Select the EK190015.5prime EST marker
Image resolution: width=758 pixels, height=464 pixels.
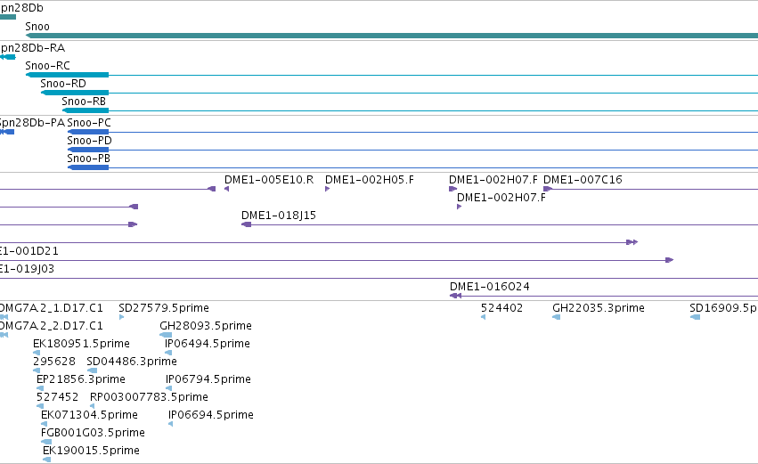pyautogui.click(x=47, y=460)
